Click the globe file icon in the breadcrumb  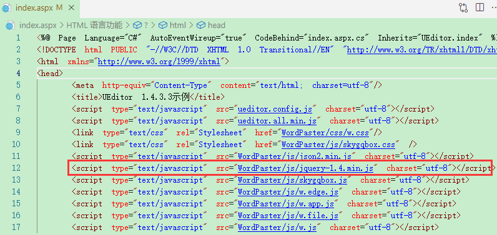(x=11, y=26)
